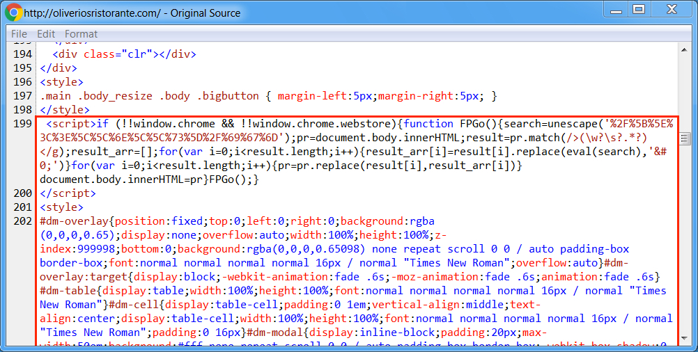Click the vertical scrollbar thumb

click(x=685, y=139)
